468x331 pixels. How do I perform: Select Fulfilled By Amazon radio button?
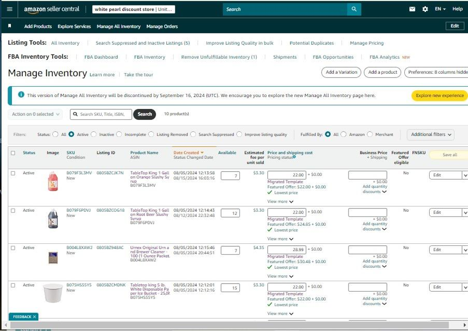click(344, 134)
